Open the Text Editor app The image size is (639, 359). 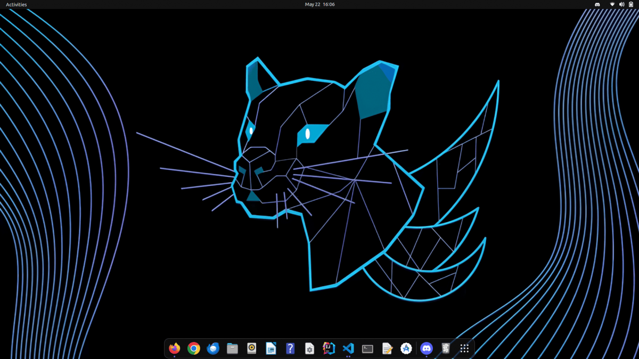387,348
